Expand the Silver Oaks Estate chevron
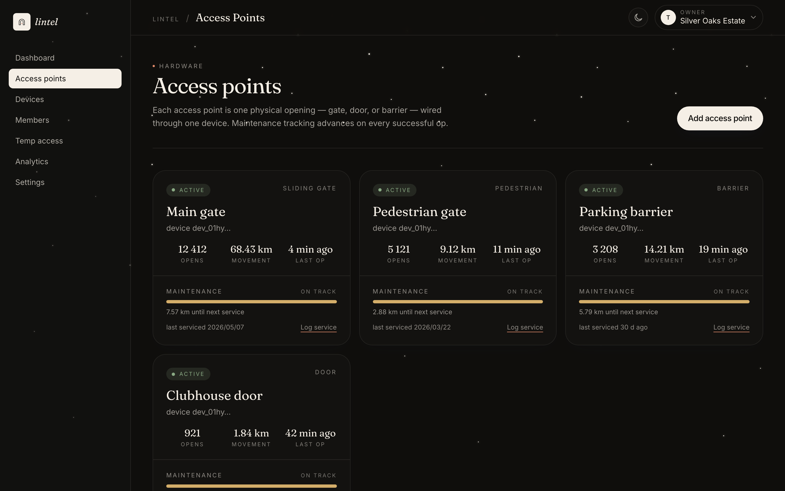Image resolution: width=785 pixels, height=491 pixels. pyautogui.click(x=753, y=17)
